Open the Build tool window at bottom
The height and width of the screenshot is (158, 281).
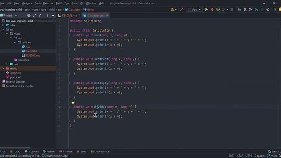[82, 151]
